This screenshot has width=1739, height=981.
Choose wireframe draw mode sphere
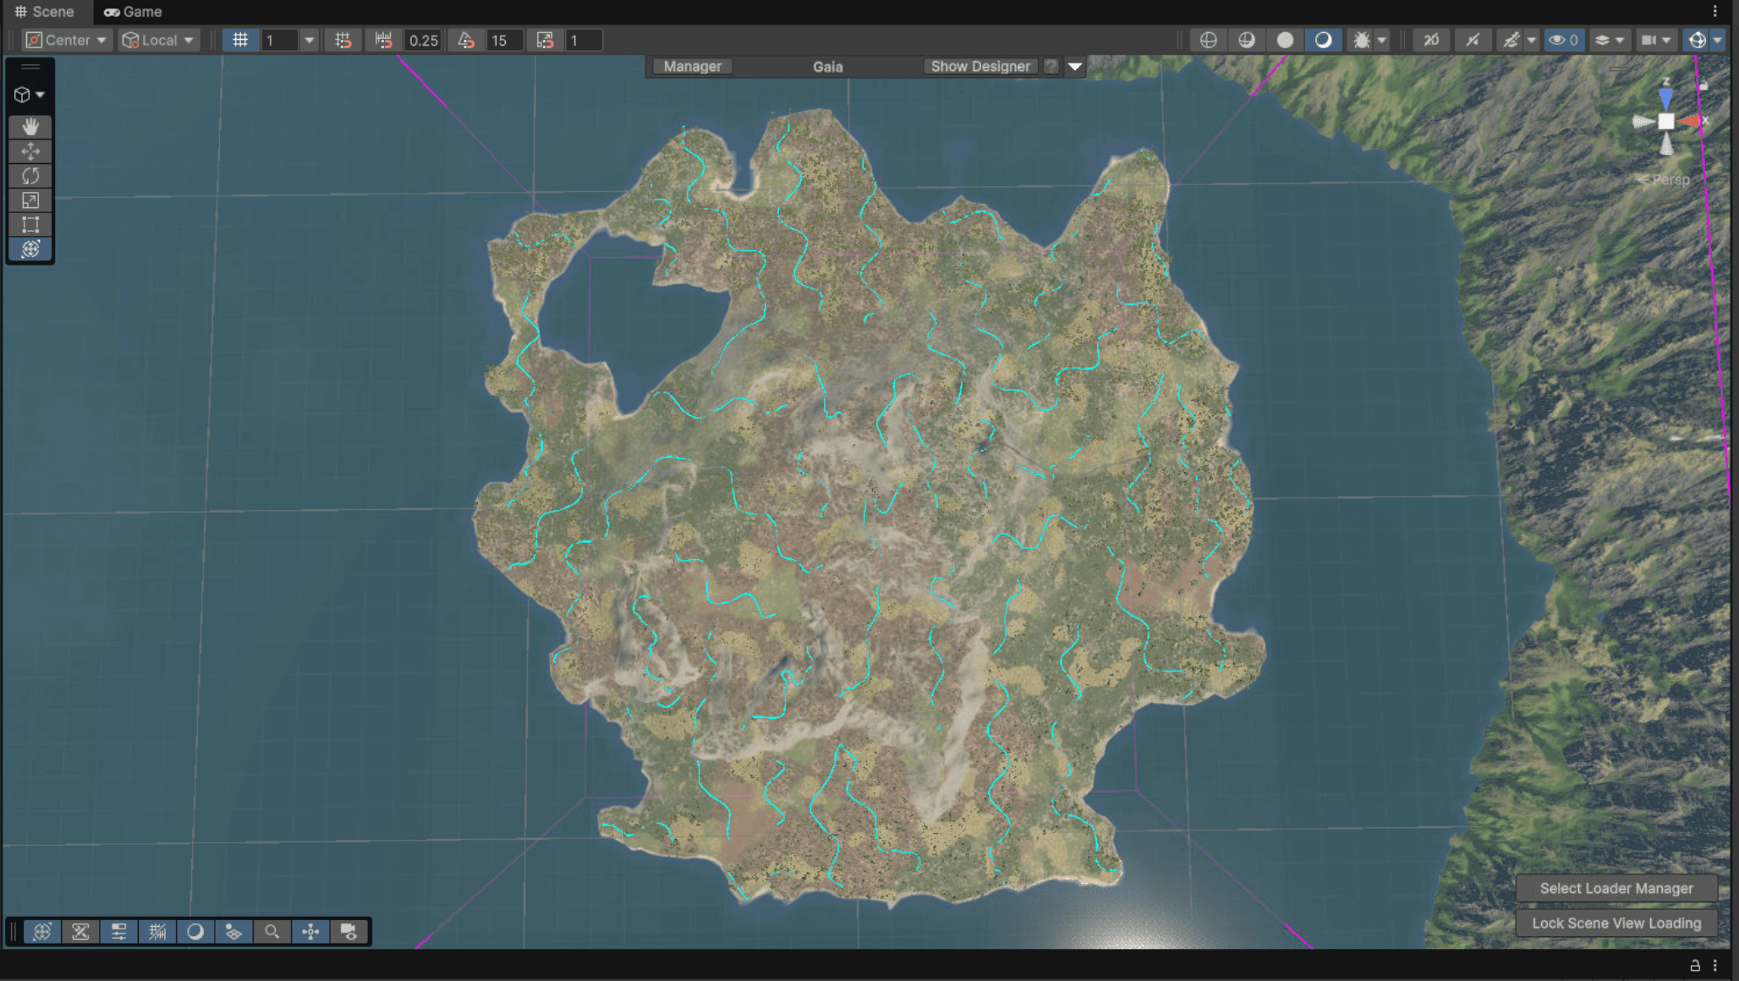click(1208, 40)
